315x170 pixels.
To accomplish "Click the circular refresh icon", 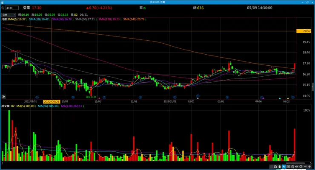I will click(301, 167).
